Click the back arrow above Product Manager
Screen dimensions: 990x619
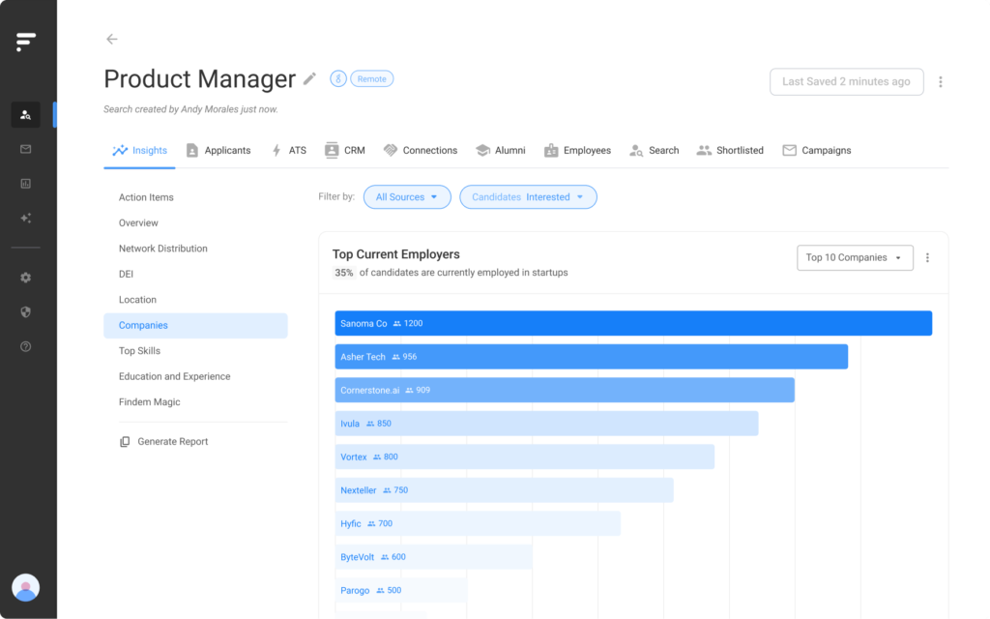point(111,39)
